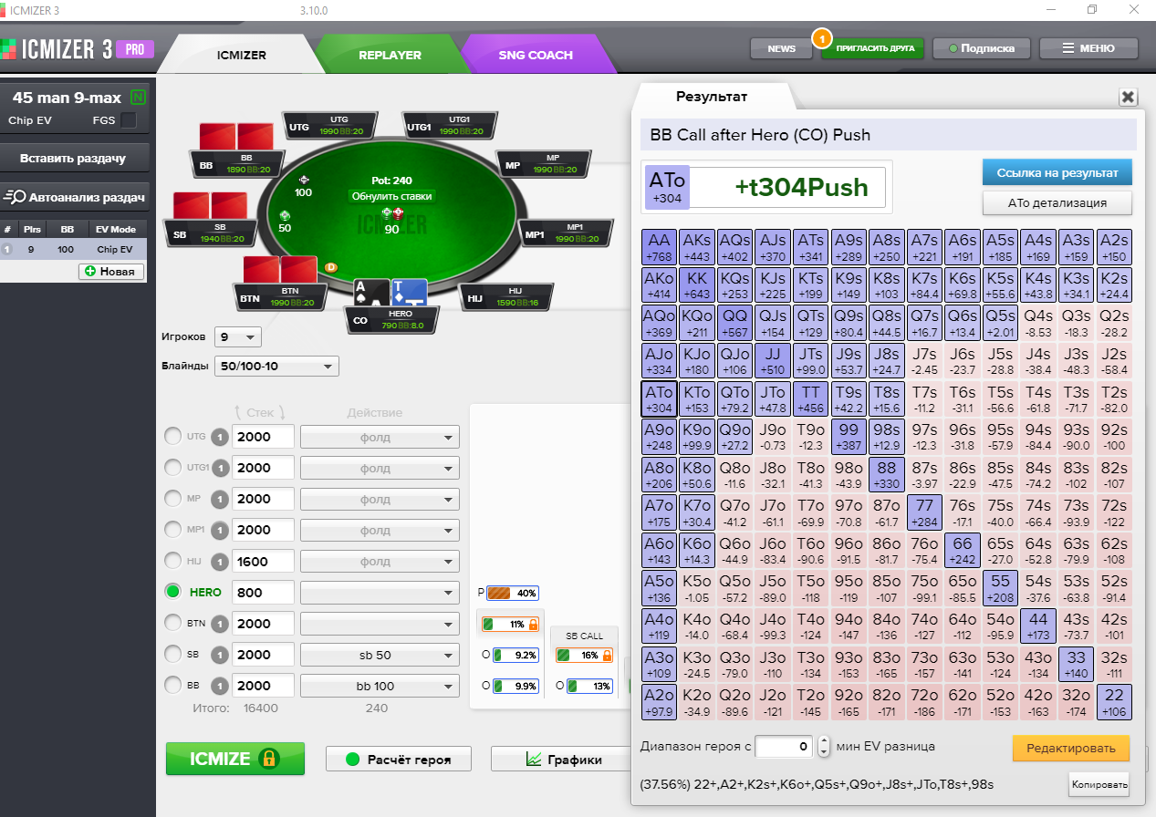Click the Вставить раздачу button

(x=73, y=158)
